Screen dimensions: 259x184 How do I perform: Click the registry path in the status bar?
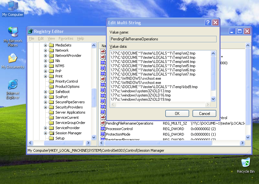coord(96,150)
